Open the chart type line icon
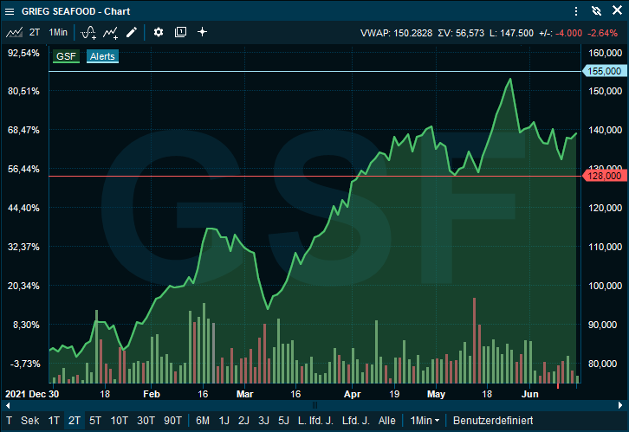This screenshot has width=629, height=432. click(x=14, y=32)
